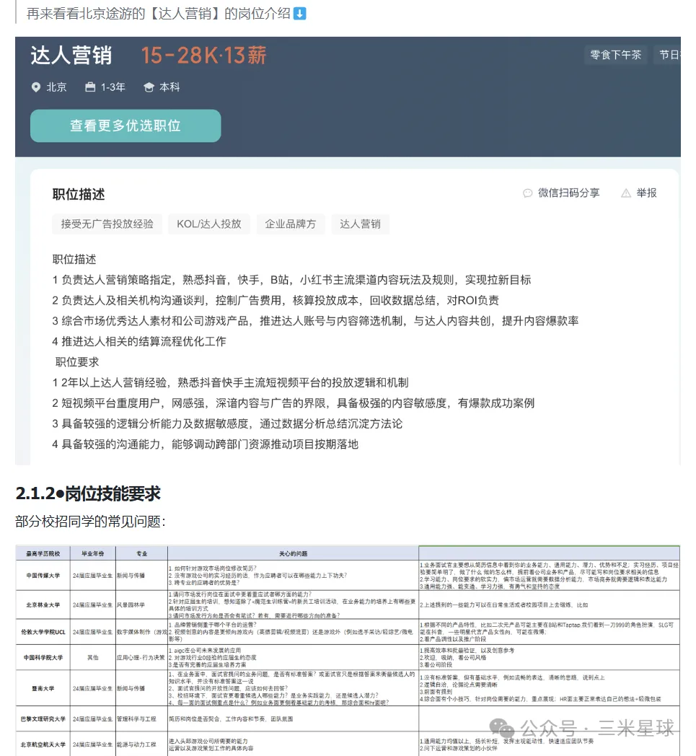
Task: Click the briefcase icon next to 1-3年
Action: 90,87
